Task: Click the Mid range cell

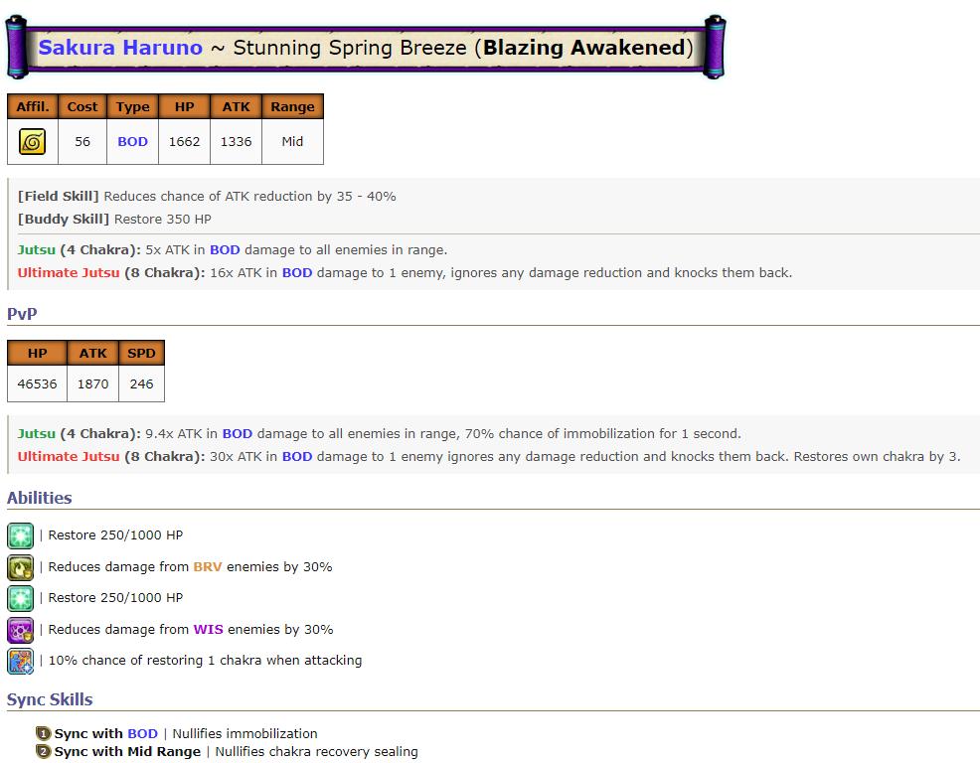Action: 292,142
